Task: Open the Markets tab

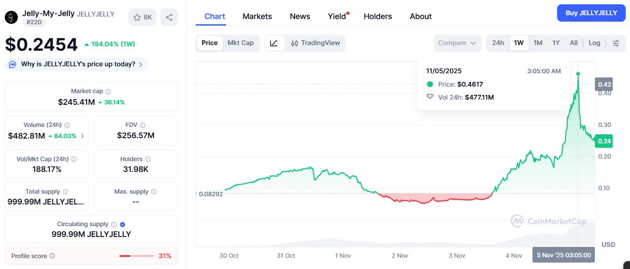Action: pos(257,16)
